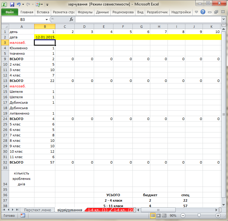
Task: Click the Redo arrow icon
Action: click(x=28, y=5)
